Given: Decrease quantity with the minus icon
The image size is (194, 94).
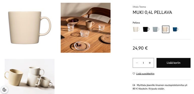Looking at the screenshot, I should pos(137,63).
